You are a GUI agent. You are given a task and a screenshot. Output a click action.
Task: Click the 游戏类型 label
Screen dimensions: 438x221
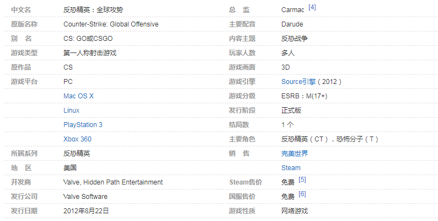point(24,53)
